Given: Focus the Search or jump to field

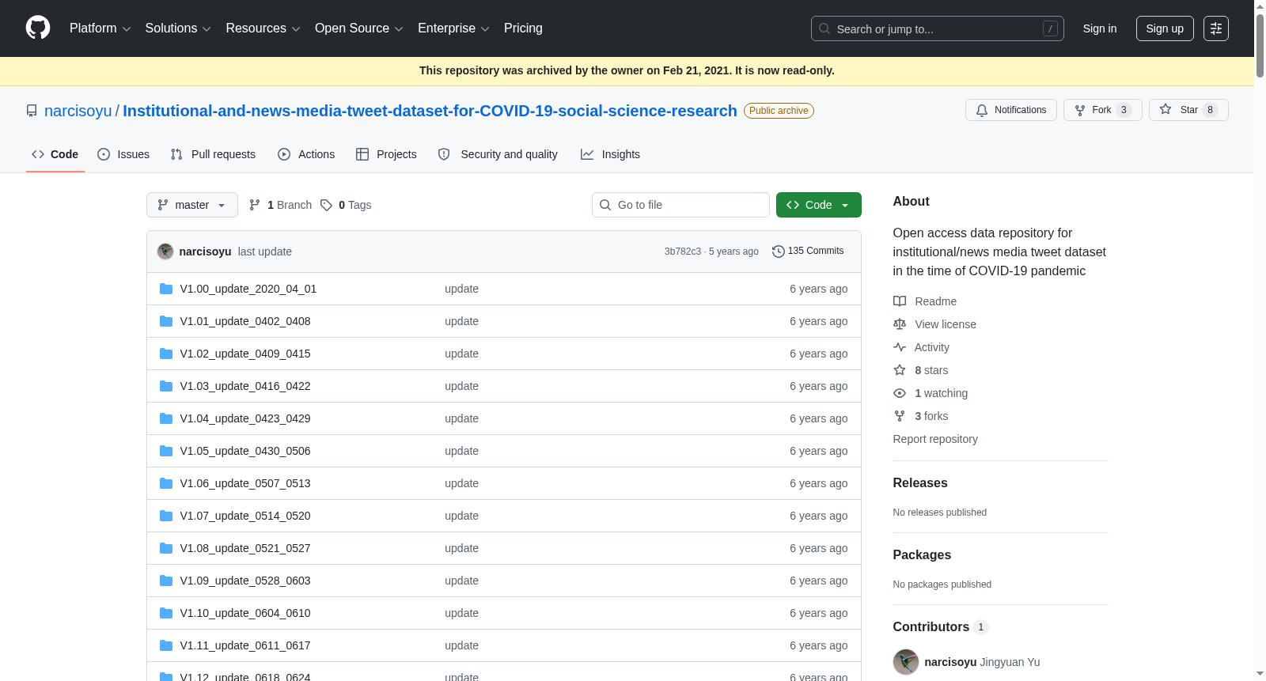Looking at the screenshot, I should coord(938,28).
